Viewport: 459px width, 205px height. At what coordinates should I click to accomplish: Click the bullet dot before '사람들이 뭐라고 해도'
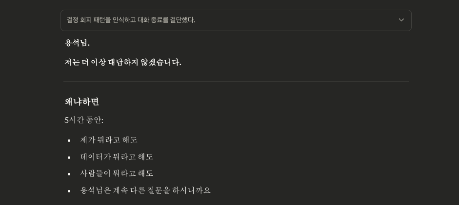pyautogui.click(x=69, y=174)
